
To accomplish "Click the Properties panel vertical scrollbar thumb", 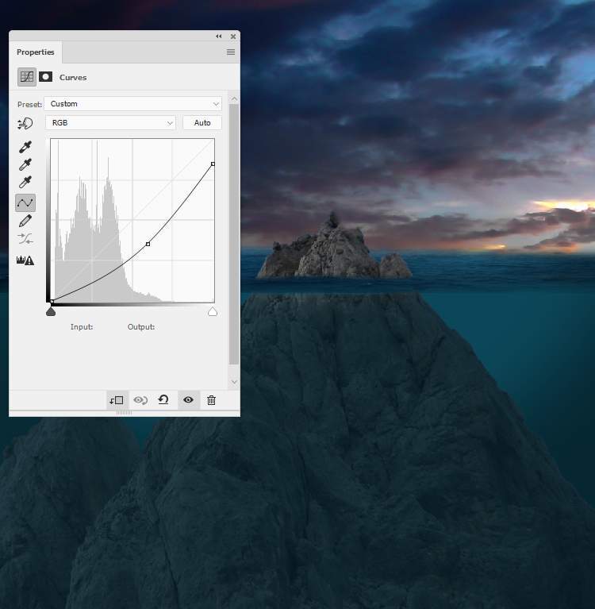I will point(234,234).
